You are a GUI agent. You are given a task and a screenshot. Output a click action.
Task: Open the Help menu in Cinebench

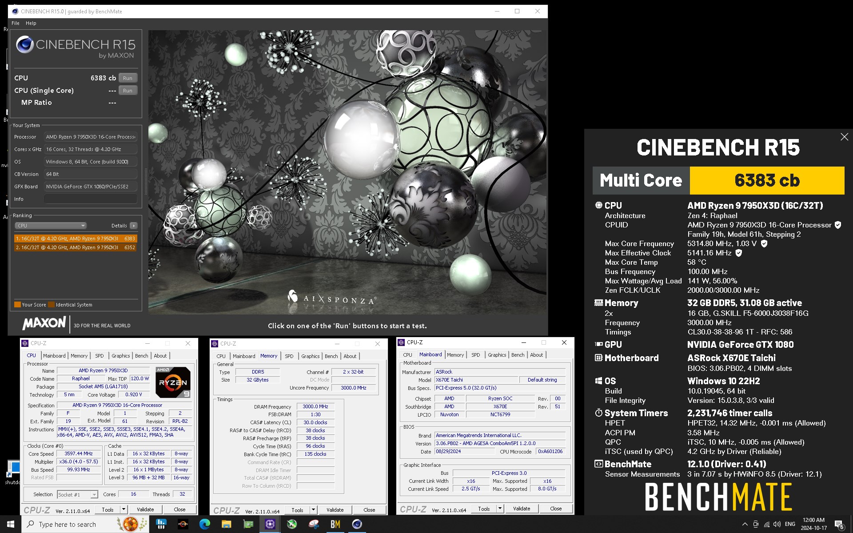(x=31, y=23)
